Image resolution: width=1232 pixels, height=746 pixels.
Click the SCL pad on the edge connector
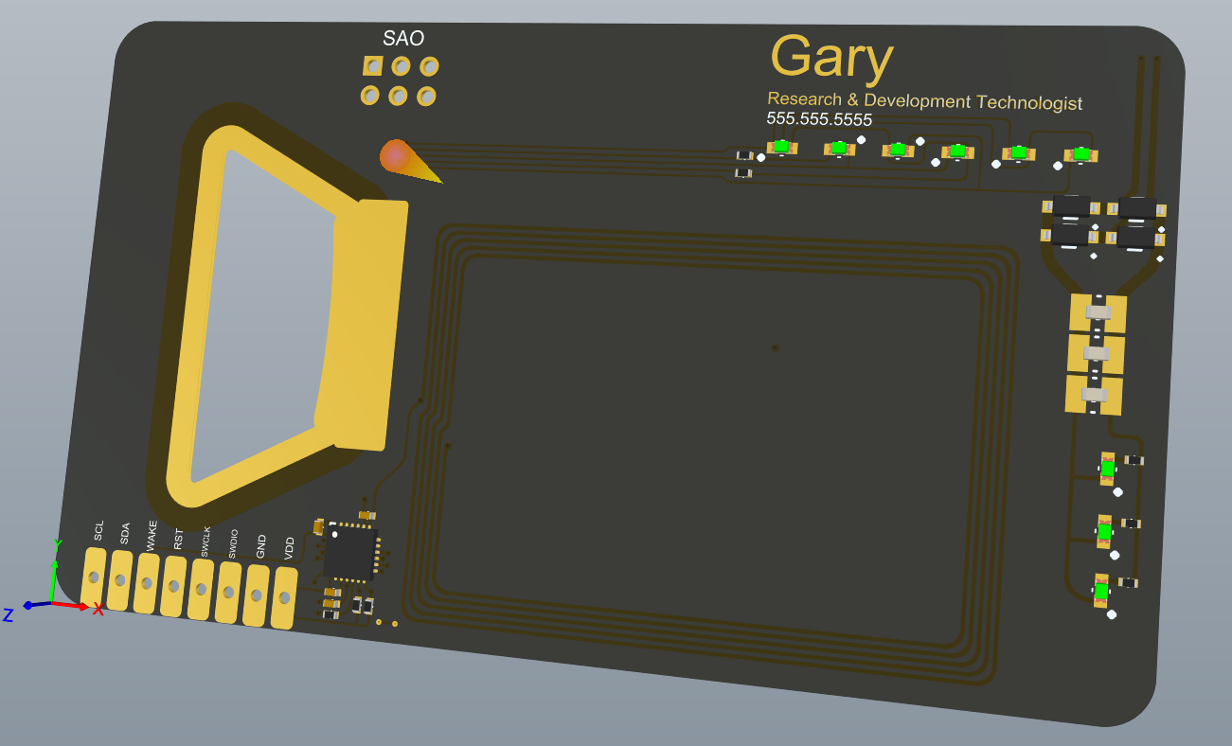[x=93, y=577]
